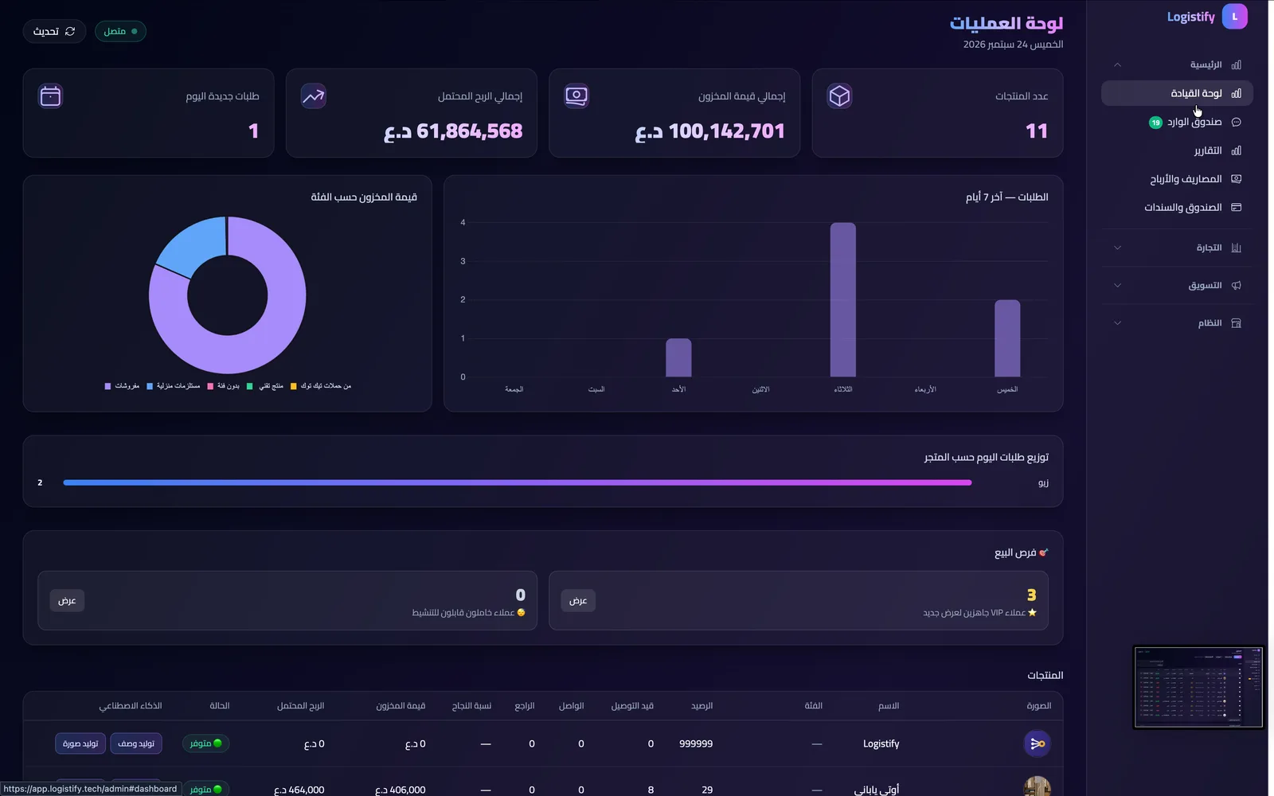Viewport: 1274px width, 796px height.
Task: Expand the التجارة section chevron
Action: click(x=1117, y=248)
